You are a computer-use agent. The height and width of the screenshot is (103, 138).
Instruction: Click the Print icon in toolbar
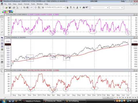[14, 7]
